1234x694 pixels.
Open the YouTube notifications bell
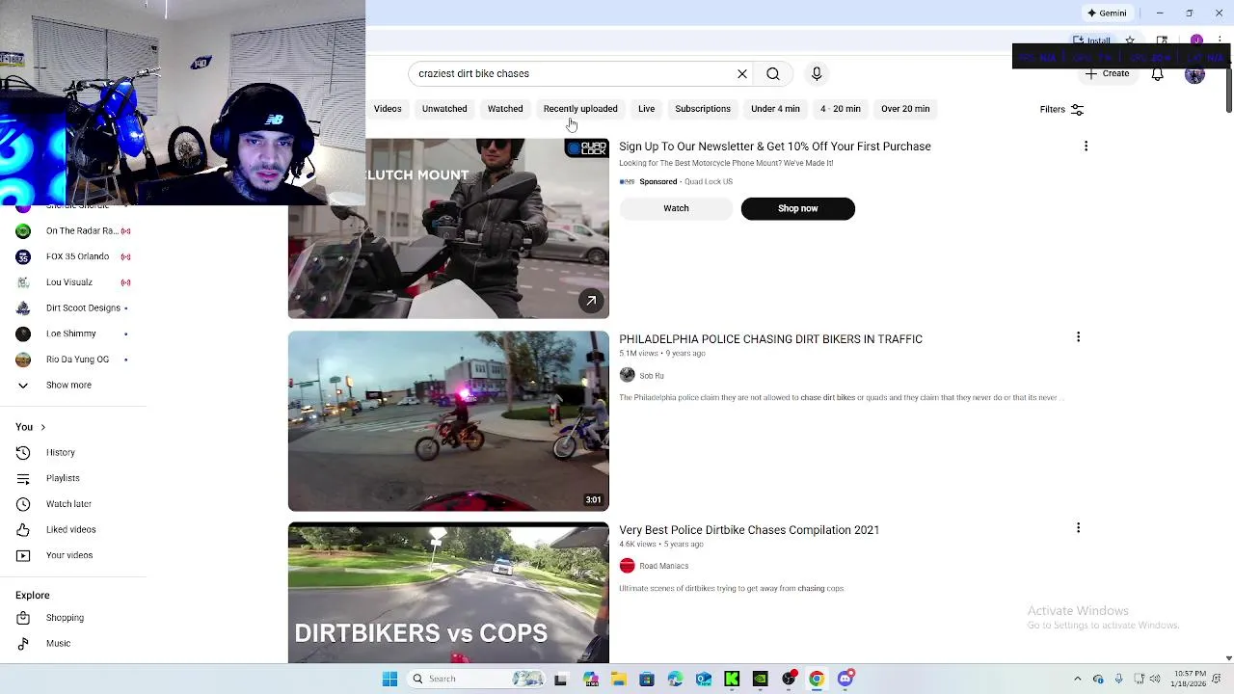pyautogui.click(x=1158, y=74)
